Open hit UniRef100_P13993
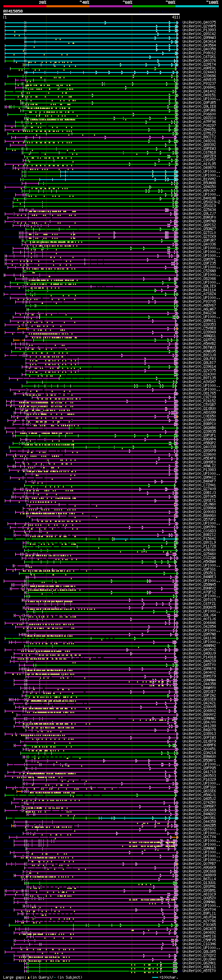The height and width of the screenshot is (980, 222). pyautogui.click(x=199, y=30)
